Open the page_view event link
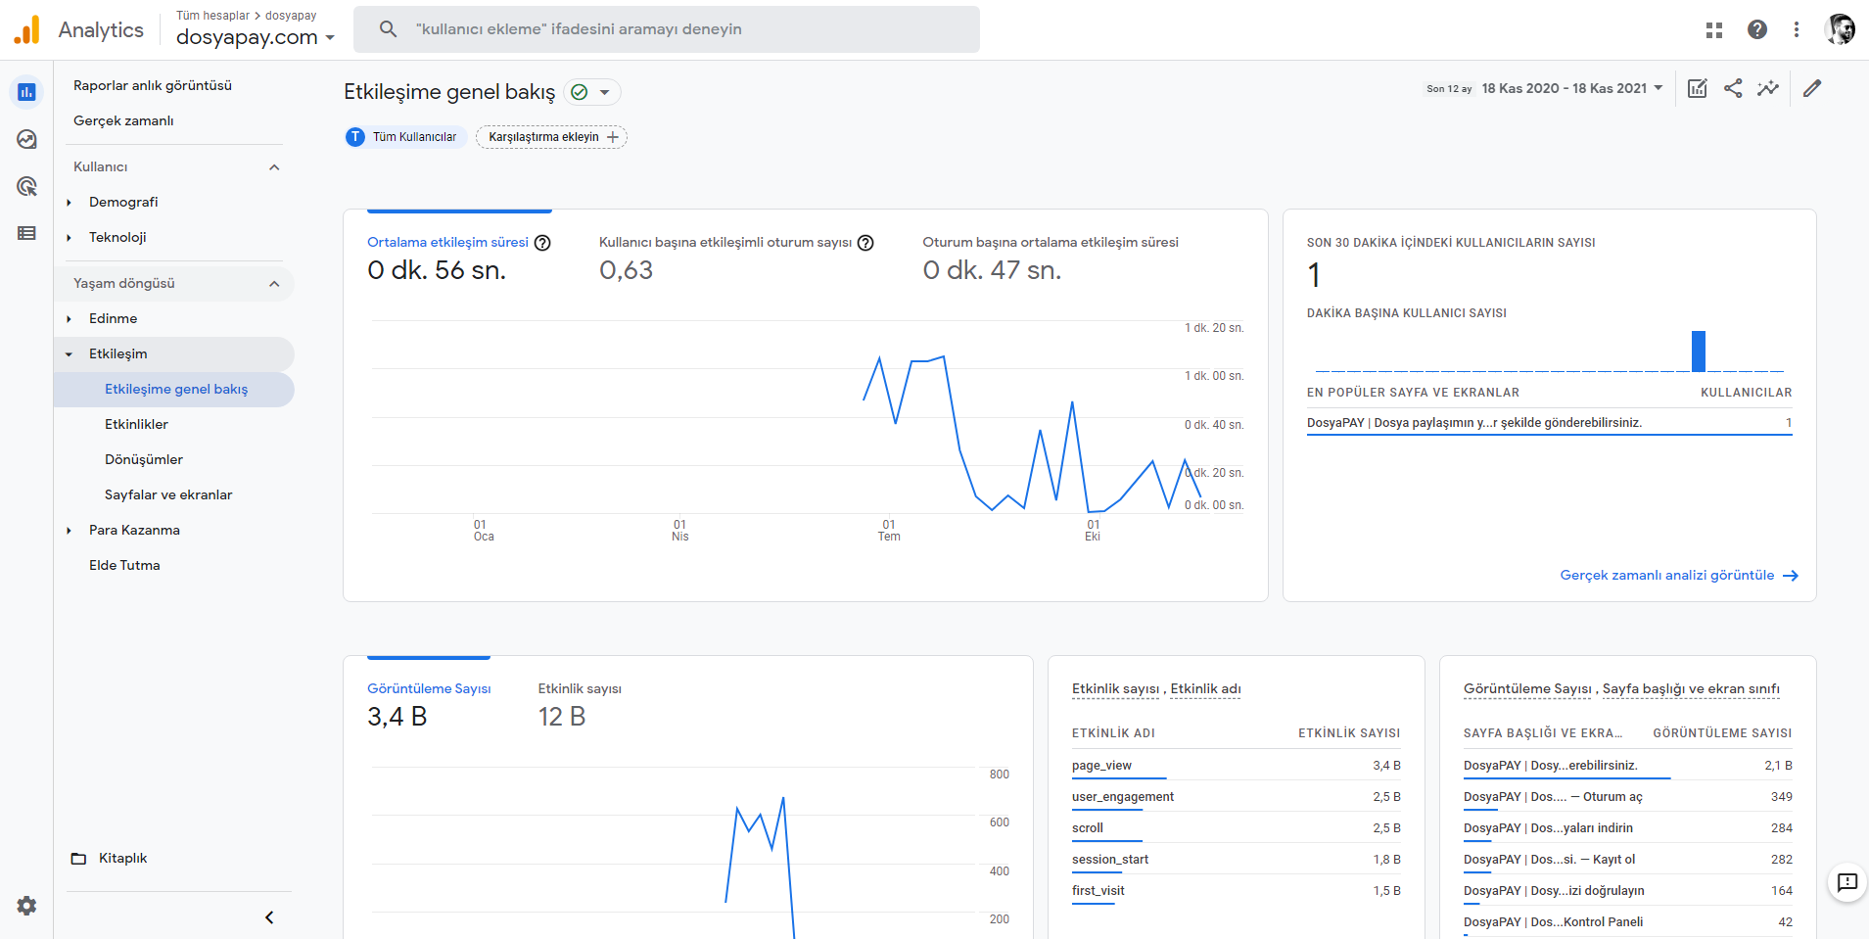This screenshot has width=1869, height=939. (x=1101, y=766)
